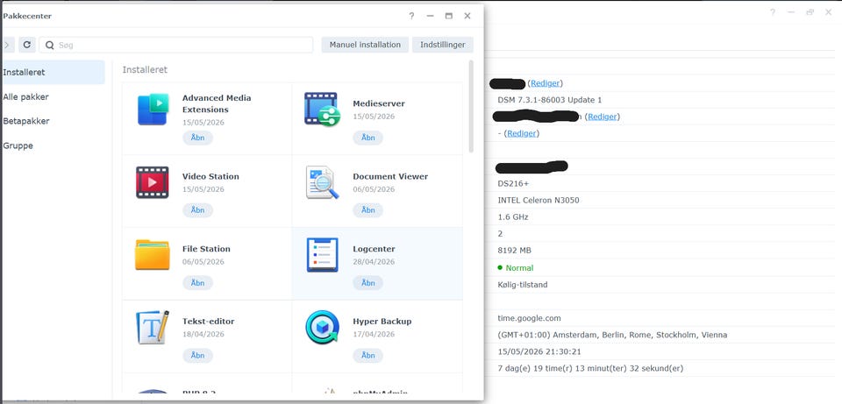Click the 15/05/2026 21:30:21 system time
Screen dimensions: 842x404
[539, 352]
